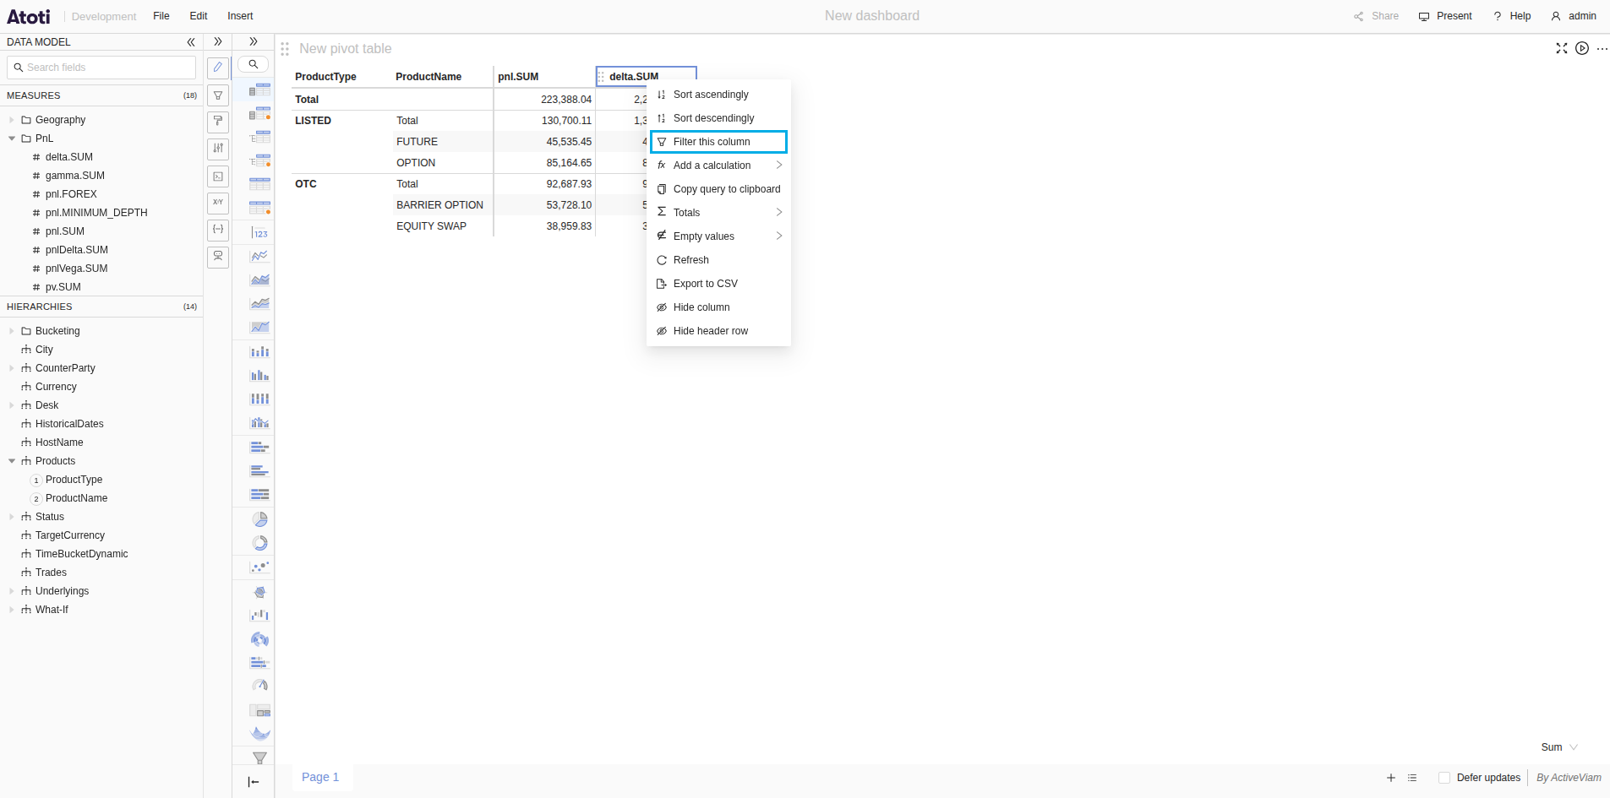The width and height of the screenshot is (1610, 798).
Task: Open the content editor pencil icon
Action: [x=218, y=68]
